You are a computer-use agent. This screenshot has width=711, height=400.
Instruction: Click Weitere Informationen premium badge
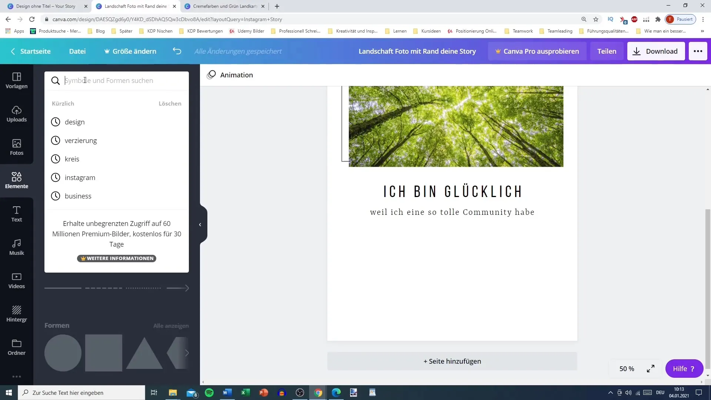pos(117,258)
